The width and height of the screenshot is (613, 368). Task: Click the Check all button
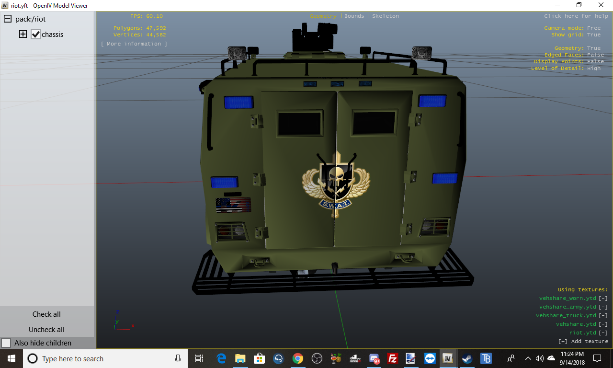click(47, 314)
